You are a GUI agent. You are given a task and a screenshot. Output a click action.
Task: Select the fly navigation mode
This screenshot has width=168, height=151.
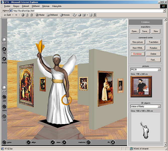click(x=4, y=49)
